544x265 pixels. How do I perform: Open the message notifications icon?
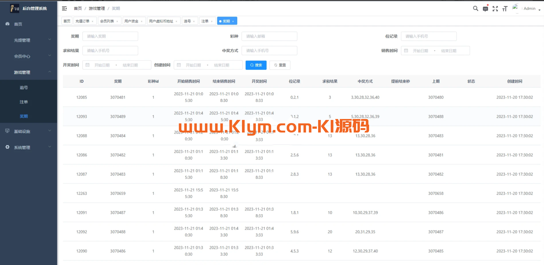click(485, 8)
